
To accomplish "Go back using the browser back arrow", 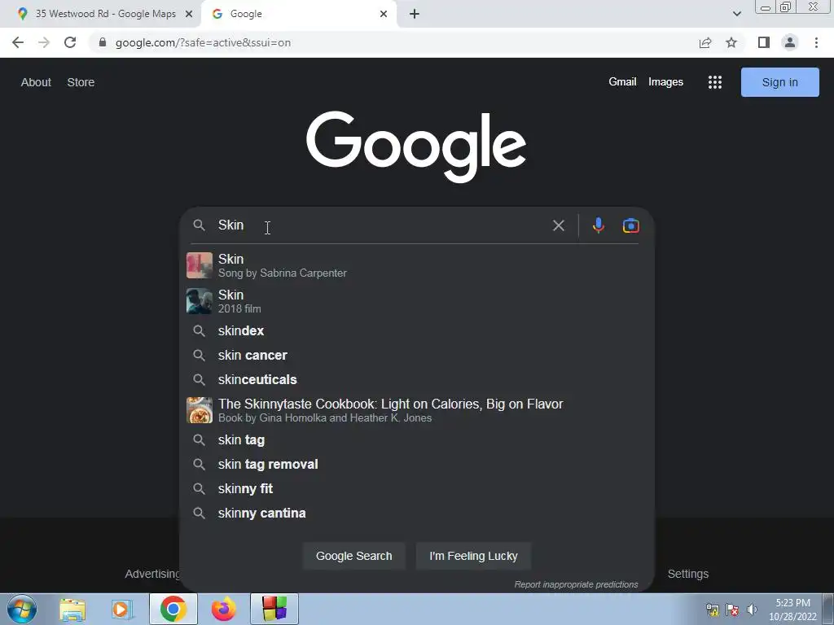I will click(18, 42).
